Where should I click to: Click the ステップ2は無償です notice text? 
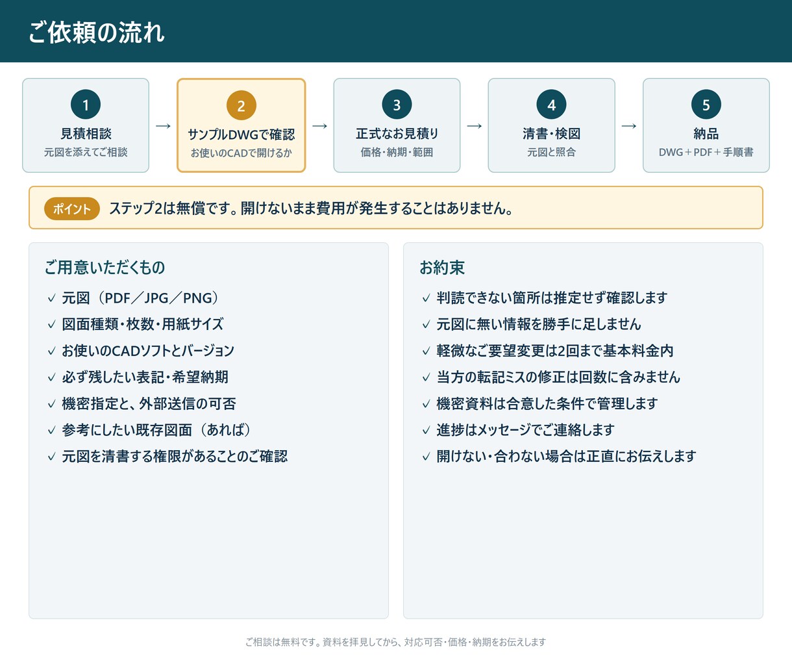click(x=311, y=209)
